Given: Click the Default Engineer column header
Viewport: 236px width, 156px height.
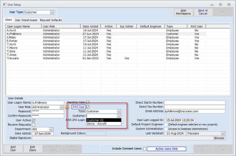Looking at the screenshot, I should [x=151, y=26].
